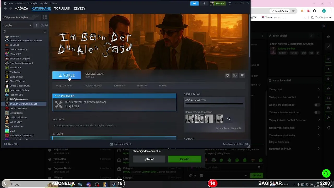Open Arkadaşlar ve Sohbet chat icon
334x188 pixels.
click(246, 144)
